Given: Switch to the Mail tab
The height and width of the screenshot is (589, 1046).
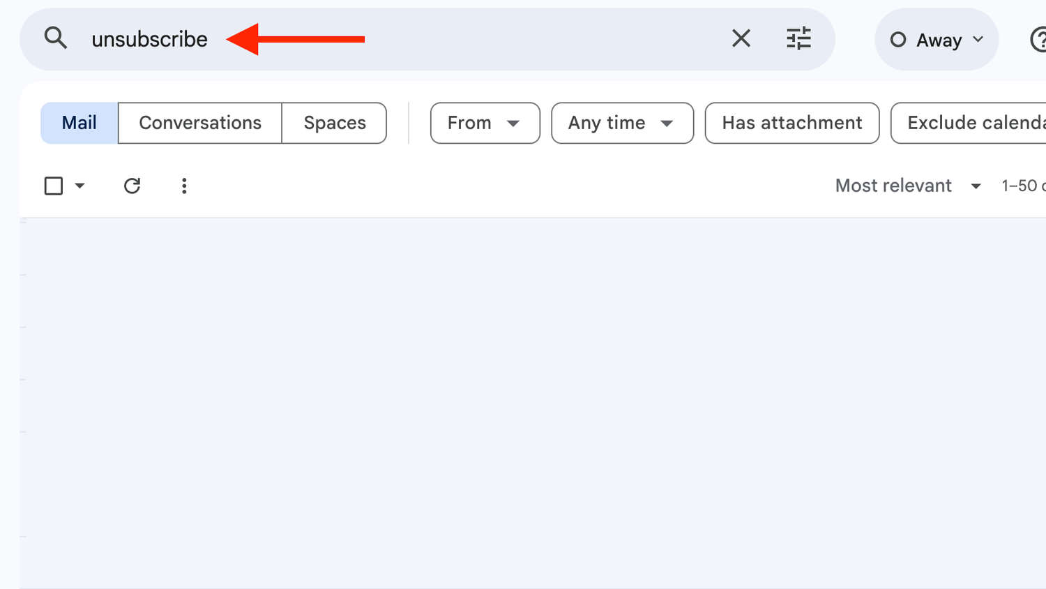Looking at the screenshot, I should (x=79, y=123).
